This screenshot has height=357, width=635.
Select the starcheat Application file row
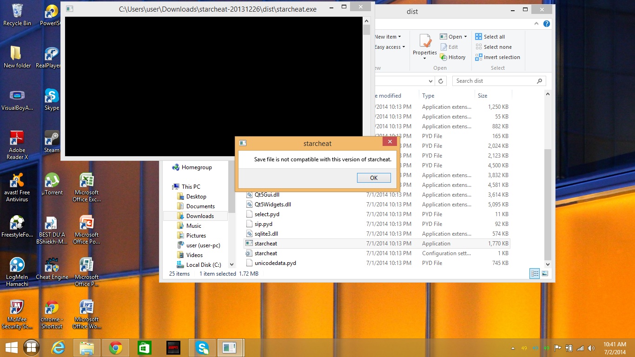coord(377,244)
